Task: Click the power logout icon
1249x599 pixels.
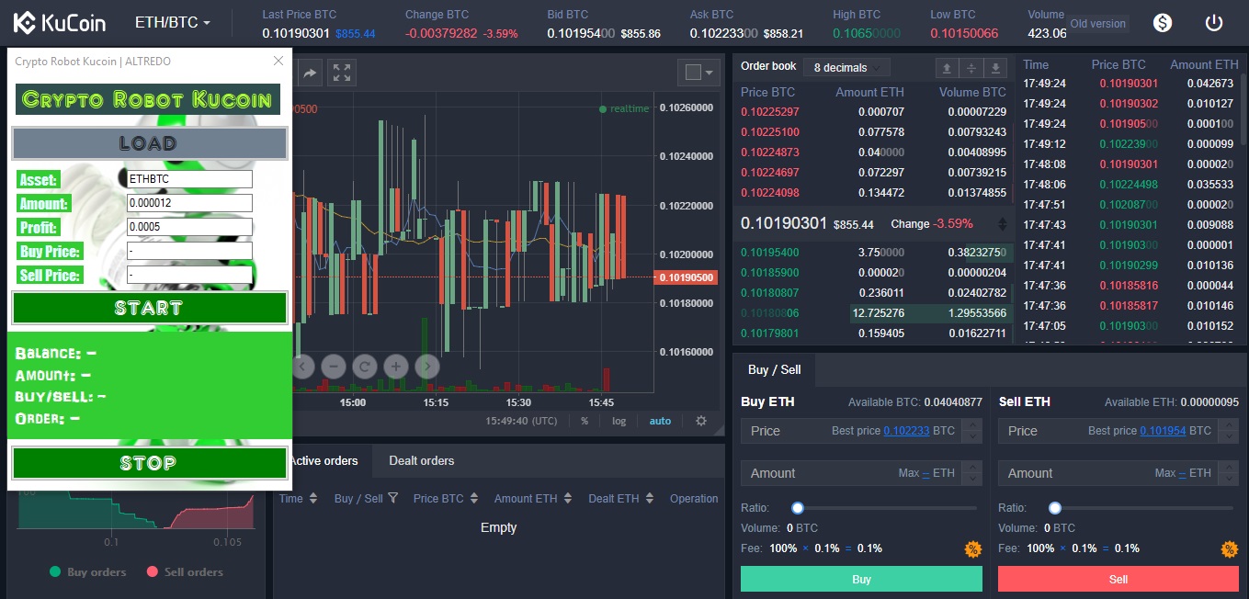Action: (x=1214, y=23)
